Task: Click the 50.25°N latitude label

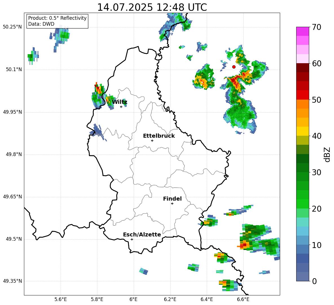Action: point(12,27)
